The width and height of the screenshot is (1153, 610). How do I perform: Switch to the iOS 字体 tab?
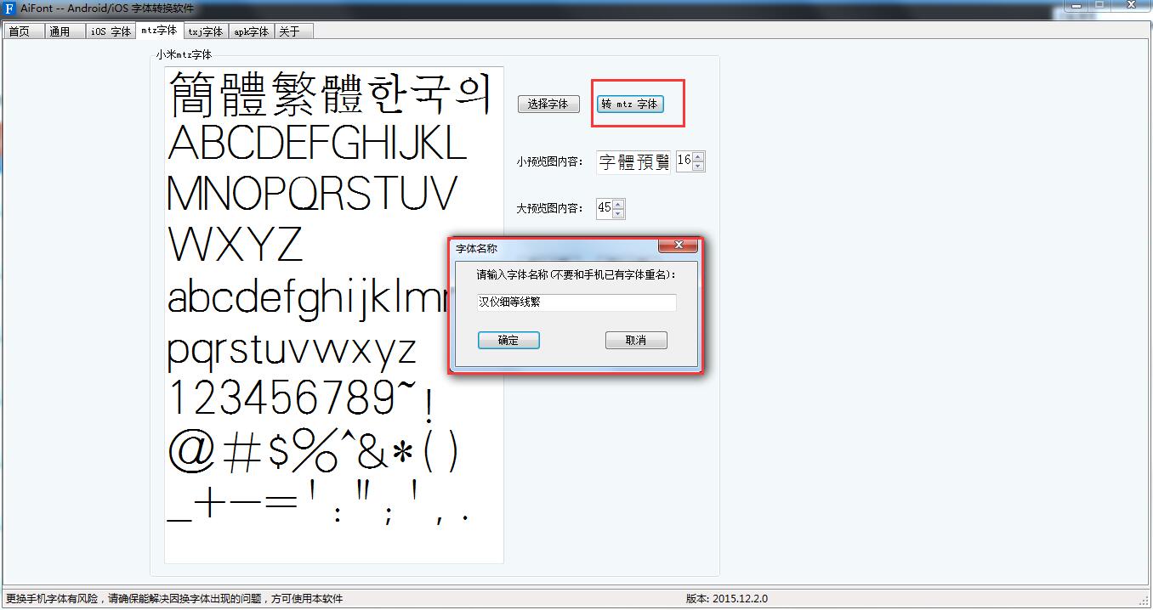tap(110, 30)
